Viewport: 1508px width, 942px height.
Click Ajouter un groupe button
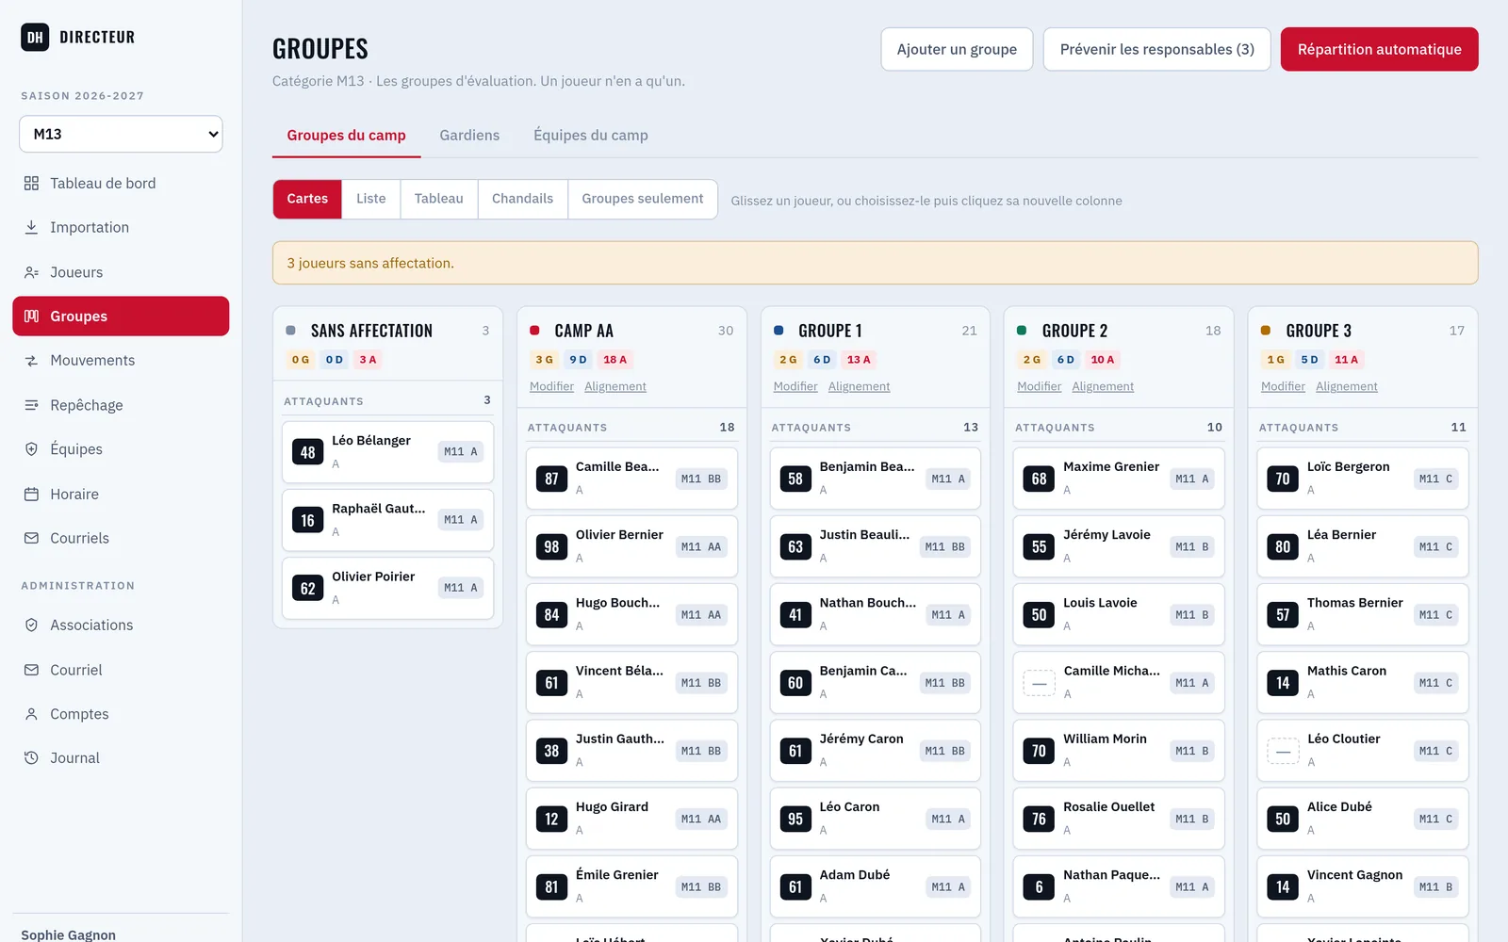(957, 49)
